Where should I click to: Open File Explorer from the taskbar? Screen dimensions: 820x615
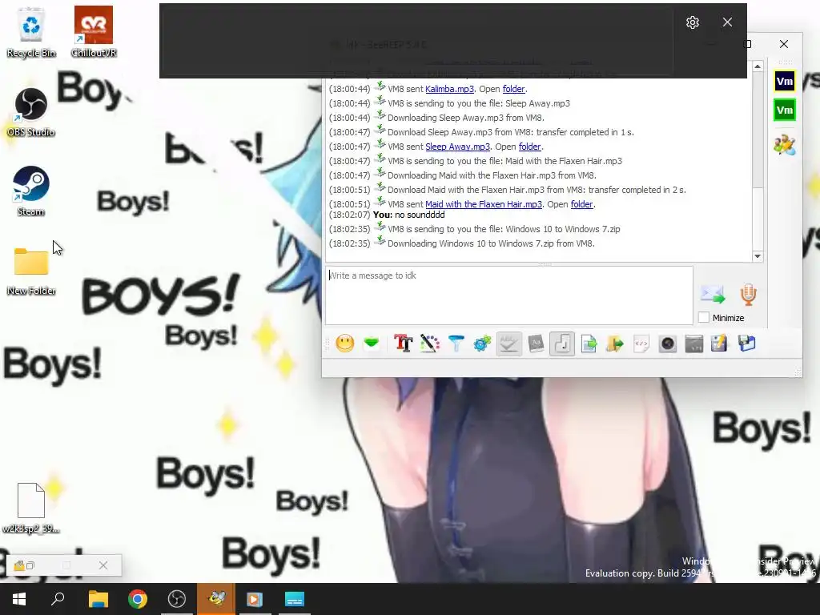point(98,599)
